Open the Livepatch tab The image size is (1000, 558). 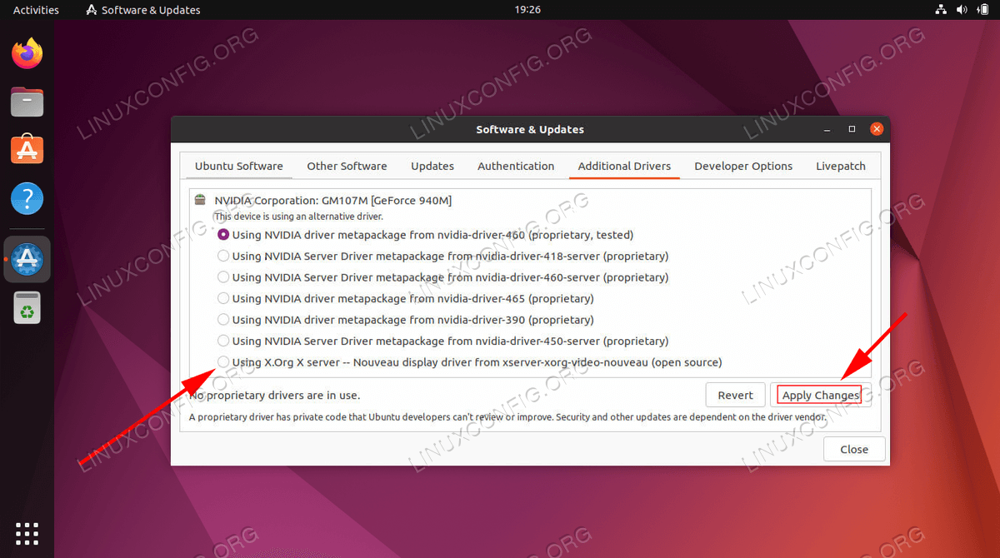tap(841, 166)
